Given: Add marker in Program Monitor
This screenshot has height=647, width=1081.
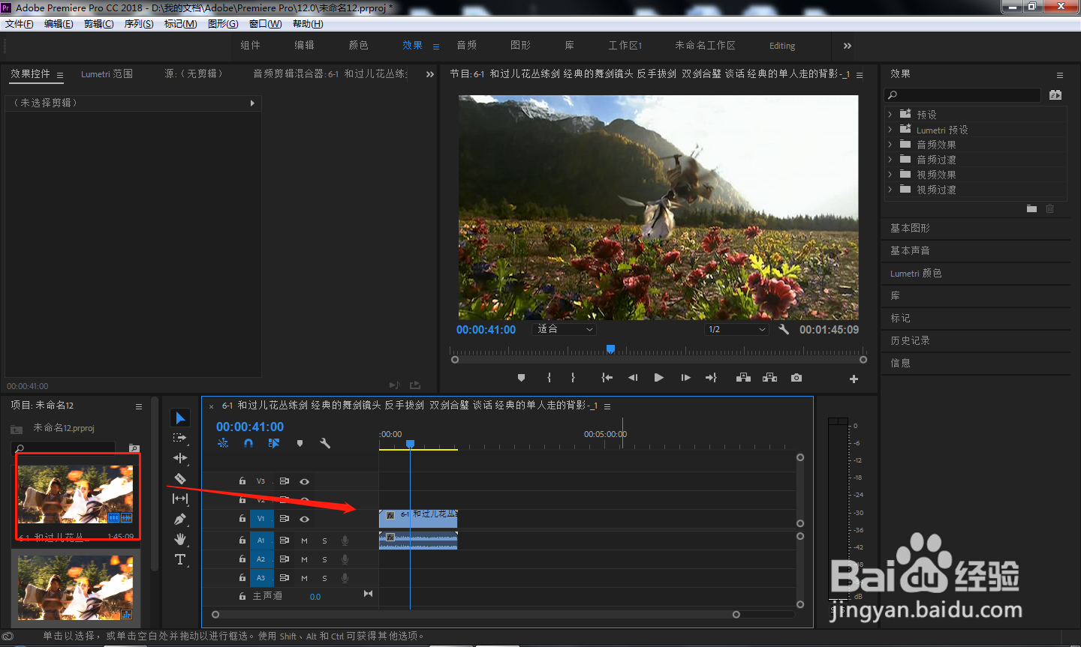Looking at the screenshot, I should click(522, 378).
